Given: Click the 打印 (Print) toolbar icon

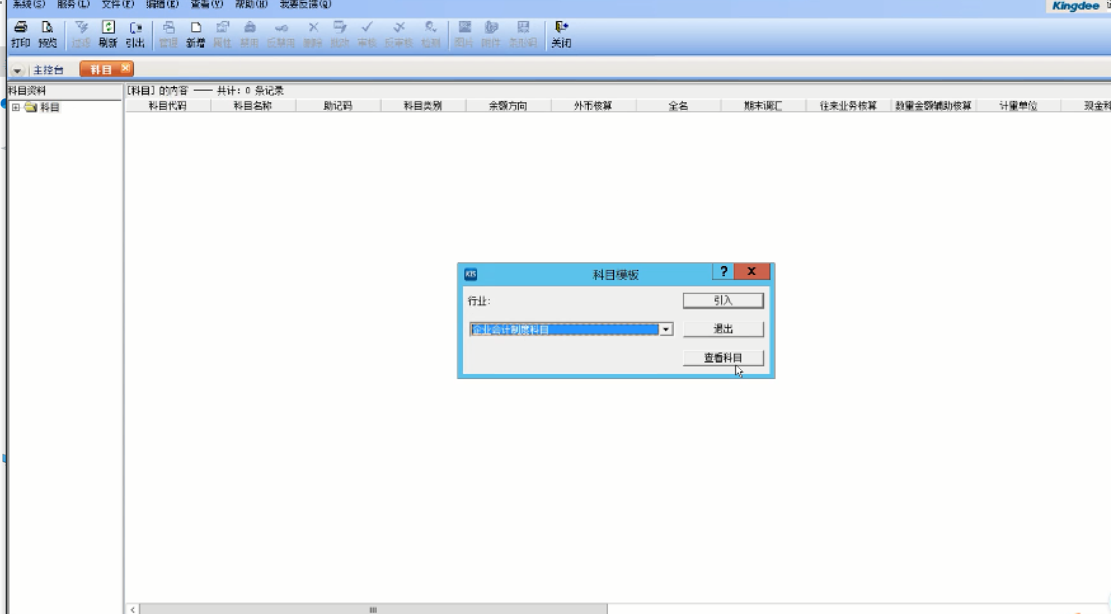Looking at the screenshot, I should [20, 34].
